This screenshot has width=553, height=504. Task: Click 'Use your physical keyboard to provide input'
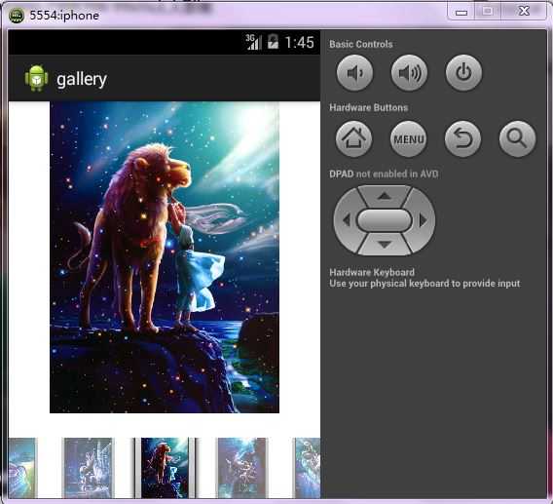click(x=424, y=284)
